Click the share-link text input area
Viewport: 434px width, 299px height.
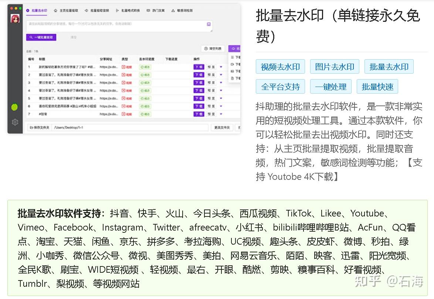(119, 26)
